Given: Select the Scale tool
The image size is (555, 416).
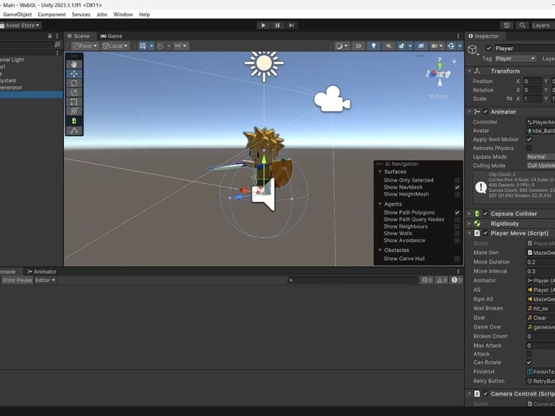Looking at the screenshot, I should tap(74, 92).
